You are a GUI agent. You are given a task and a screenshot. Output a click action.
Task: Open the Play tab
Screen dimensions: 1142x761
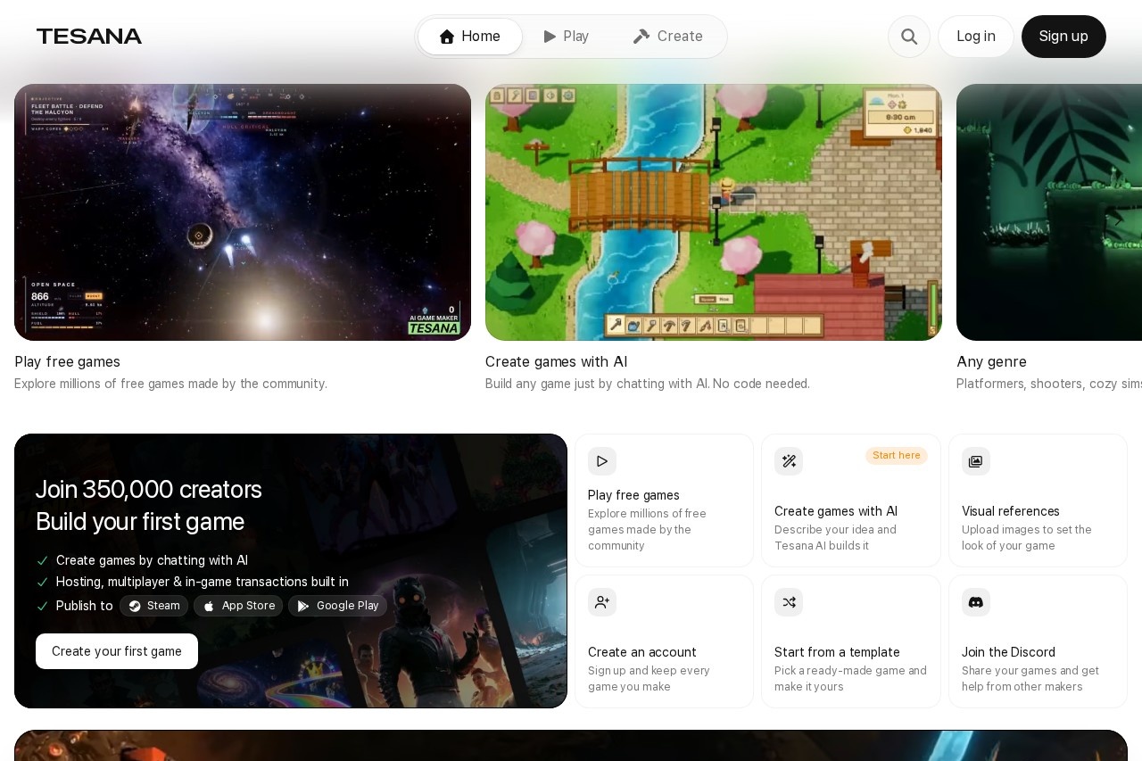pyautogui.click(x=567, y=37)
